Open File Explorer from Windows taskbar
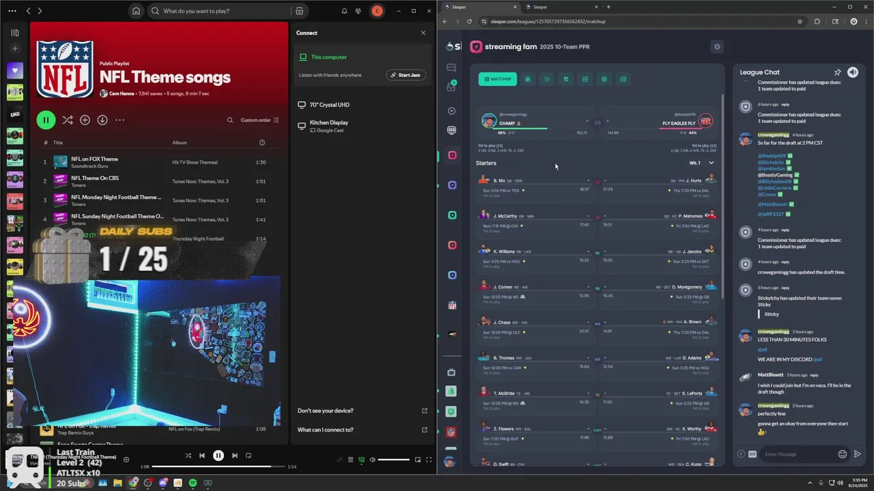Image resolution: width=874 pixels, height=491 pixels. [117, 483]
